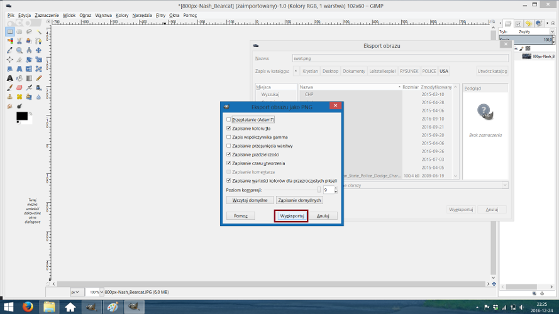Select the Fuzzy Select magic wand tool
Viewport: 559px width, 314px height.
(x=38, y=31)
